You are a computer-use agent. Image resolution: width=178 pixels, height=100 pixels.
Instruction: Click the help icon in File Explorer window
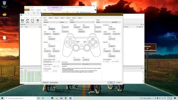[95, 10]
